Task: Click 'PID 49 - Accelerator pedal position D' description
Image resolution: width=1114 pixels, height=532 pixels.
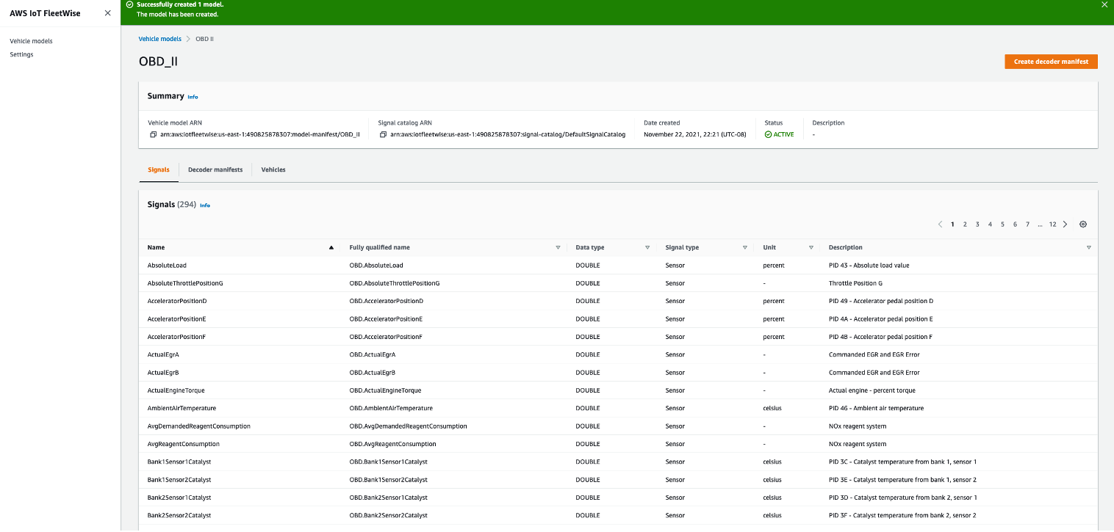Action: tap(881, 302)
